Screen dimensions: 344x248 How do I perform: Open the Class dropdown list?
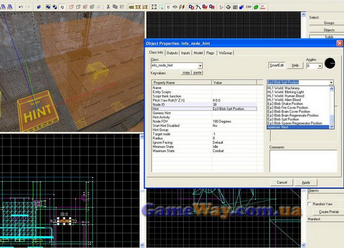point(200,65)
